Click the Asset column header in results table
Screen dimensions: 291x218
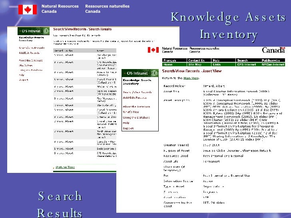100,51
